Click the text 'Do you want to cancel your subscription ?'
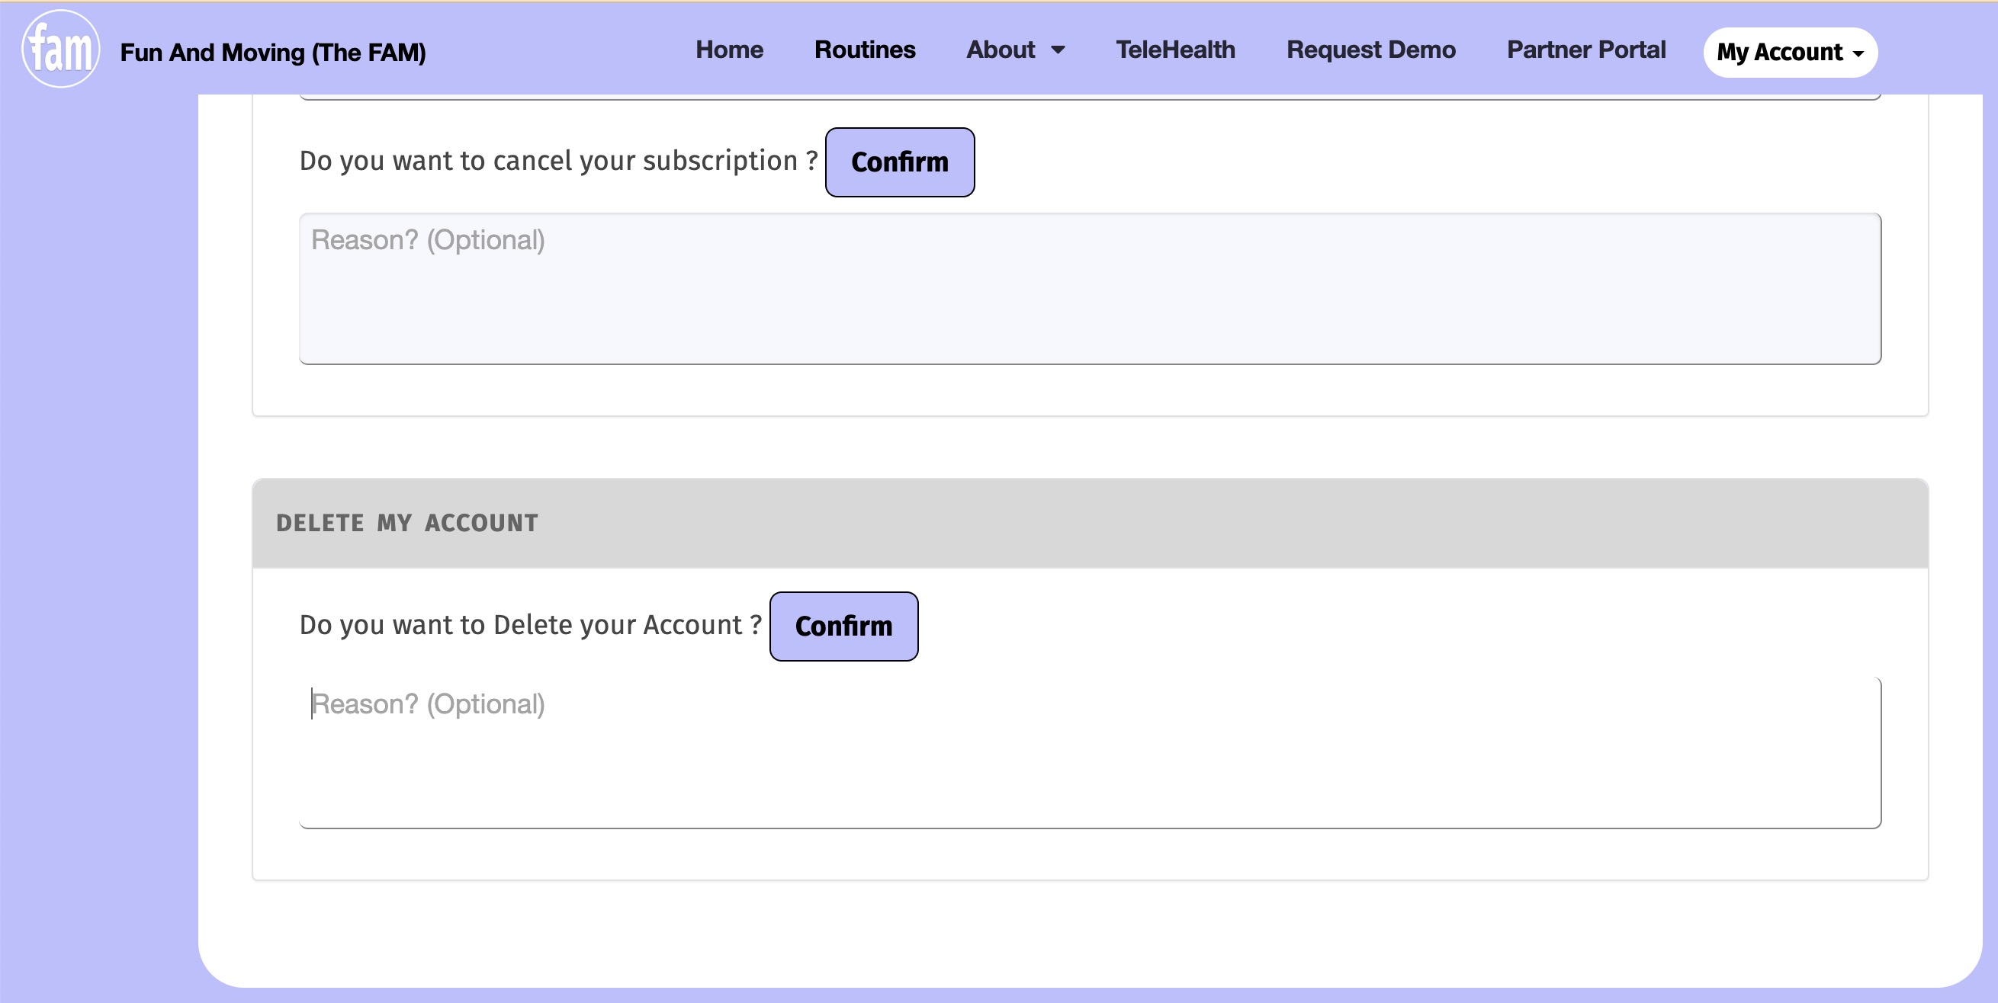The height and width of the screenshot is (1003, 1998). tap(558, 162)
